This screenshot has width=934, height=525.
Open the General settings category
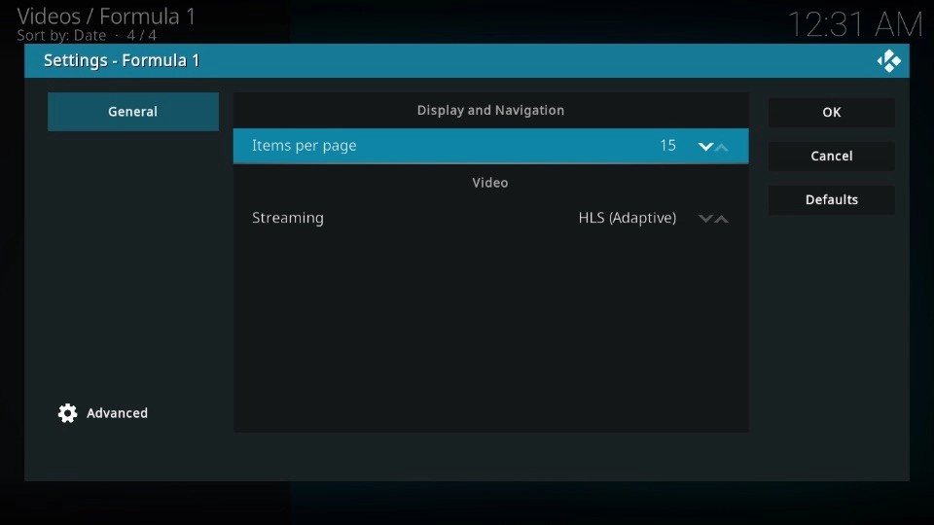click(133, 111)
